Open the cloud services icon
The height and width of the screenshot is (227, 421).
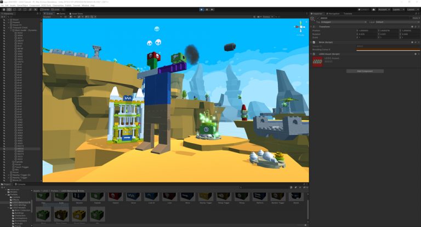(x=373, y=9)
